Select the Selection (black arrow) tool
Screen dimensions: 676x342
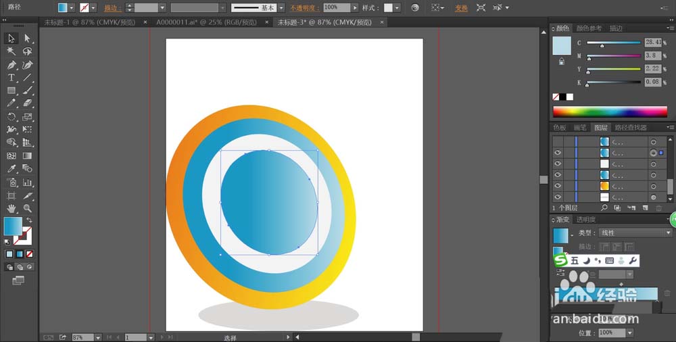11,39
